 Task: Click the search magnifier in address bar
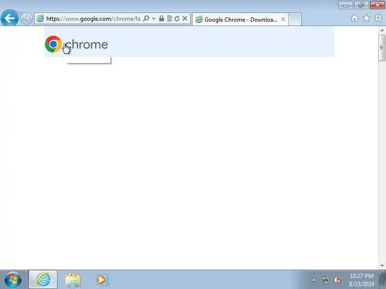click(x=146, y=18)
